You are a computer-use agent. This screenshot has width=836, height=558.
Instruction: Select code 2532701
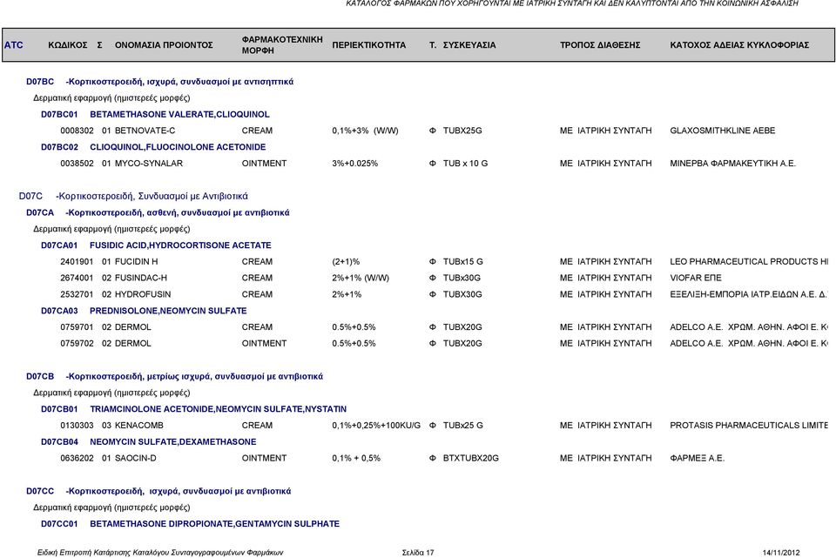[x=77, y=294]
